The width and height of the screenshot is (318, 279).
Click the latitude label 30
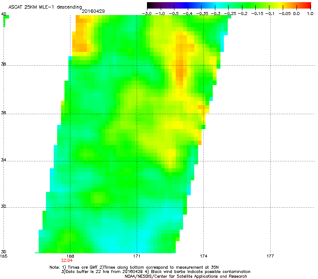point(3,252)
